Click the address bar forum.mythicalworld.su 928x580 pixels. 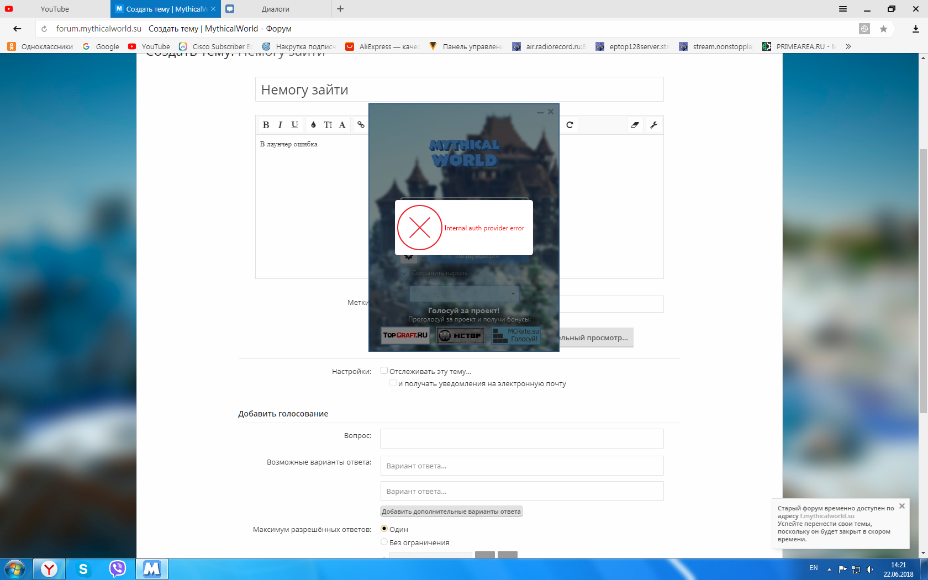(98, 29)
